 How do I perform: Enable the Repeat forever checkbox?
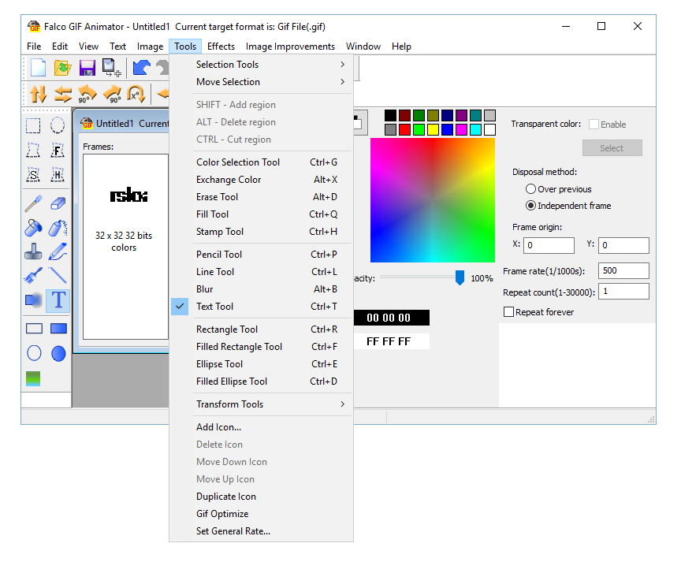click(x=509, y=312)
